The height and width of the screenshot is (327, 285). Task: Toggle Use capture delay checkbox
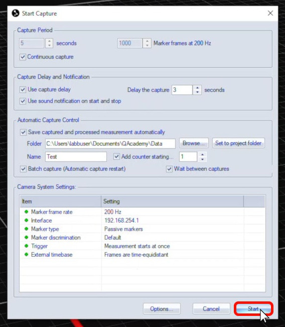coord(23,89)
